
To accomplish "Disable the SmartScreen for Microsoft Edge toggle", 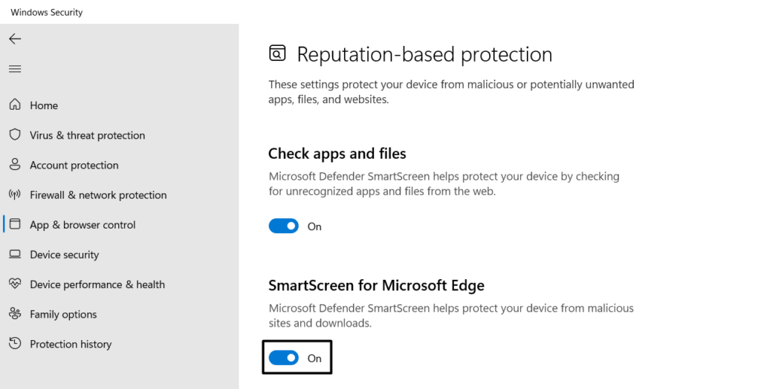I will [283, 358].
